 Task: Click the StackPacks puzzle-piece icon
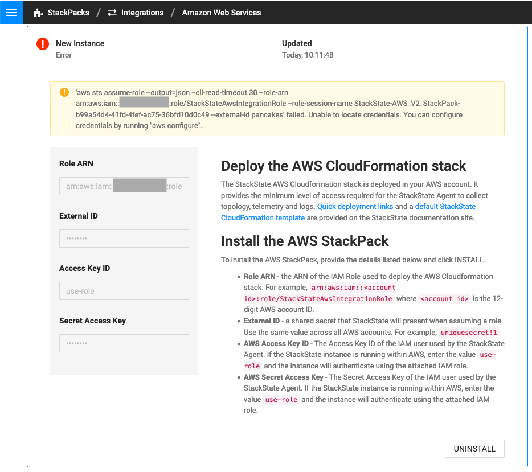(x=38, y=13)
